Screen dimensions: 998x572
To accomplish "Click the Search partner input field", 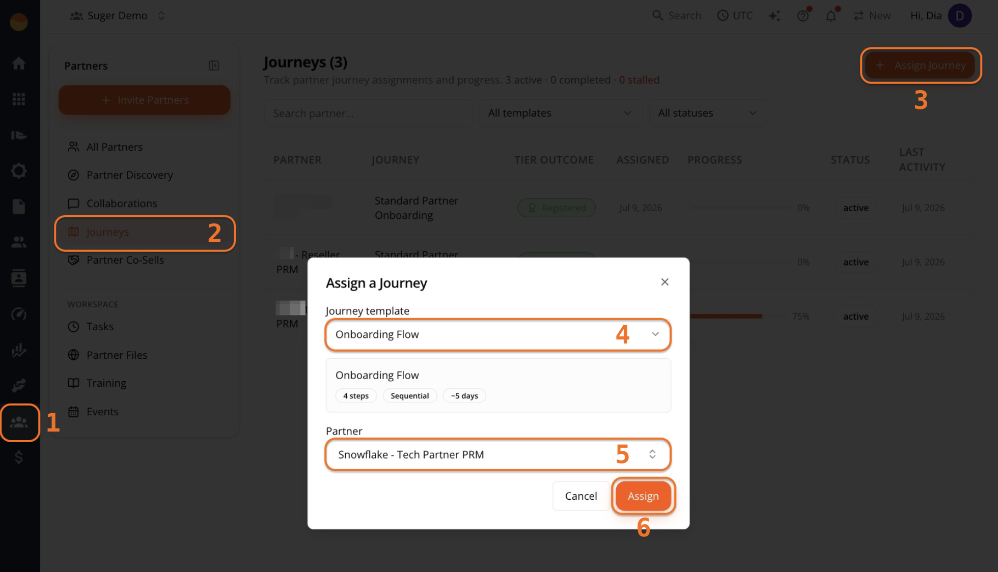I will (368, 113).
